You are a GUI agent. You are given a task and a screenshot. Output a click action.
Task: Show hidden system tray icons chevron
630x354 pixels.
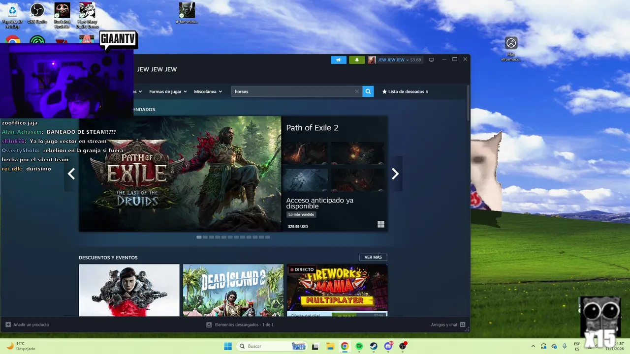pos(533,346)
